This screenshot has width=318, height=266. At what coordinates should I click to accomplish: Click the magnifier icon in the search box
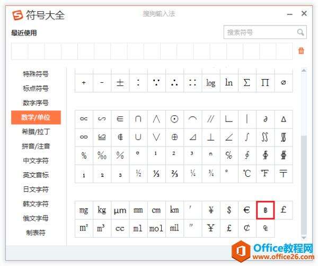[301, 32]
